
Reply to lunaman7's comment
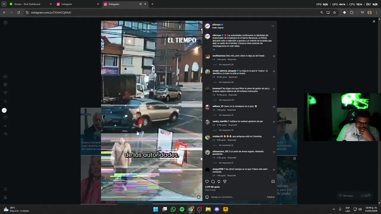(x=233, y=95)
